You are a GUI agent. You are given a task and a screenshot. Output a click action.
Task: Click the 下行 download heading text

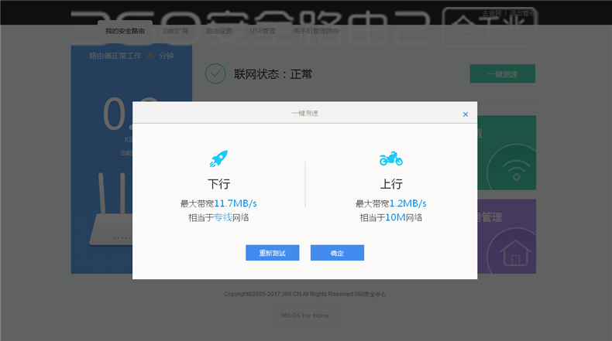(218, 185)
